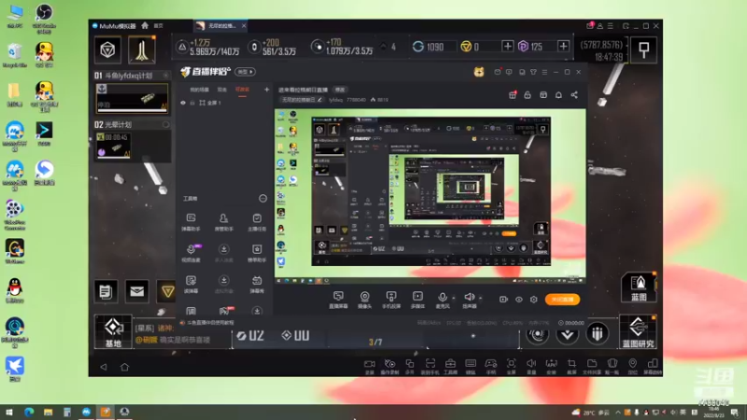This screenshot has width=747, height=420.
Task: Click the round down-chevron button in game bar
Action: click(567, 334)
